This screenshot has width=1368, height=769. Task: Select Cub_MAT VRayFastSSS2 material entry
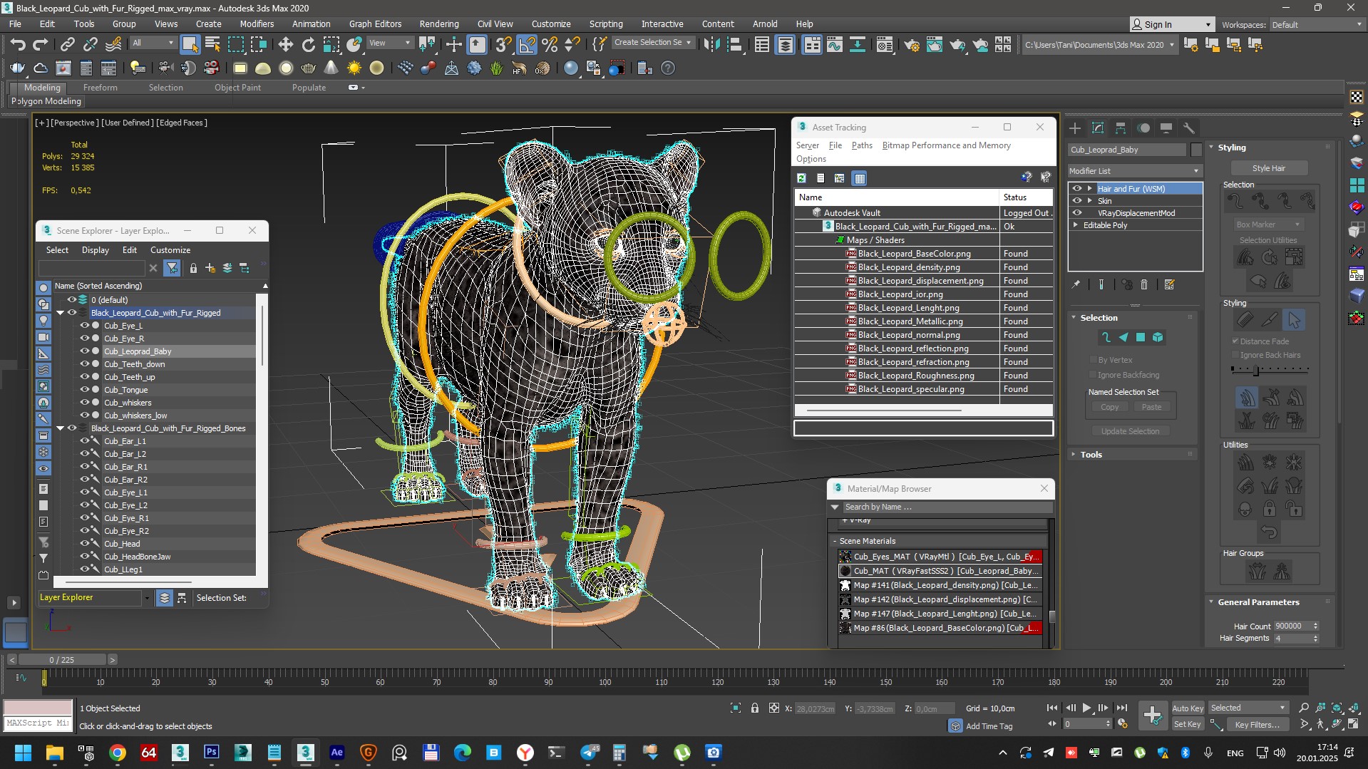[x=940, y=571]
